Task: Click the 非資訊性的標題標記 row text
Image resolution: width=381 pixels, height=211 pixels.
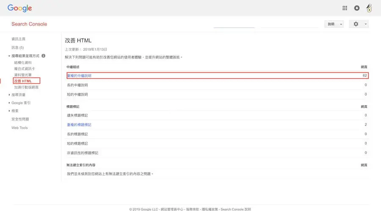Action: click(x=83, y=153)
